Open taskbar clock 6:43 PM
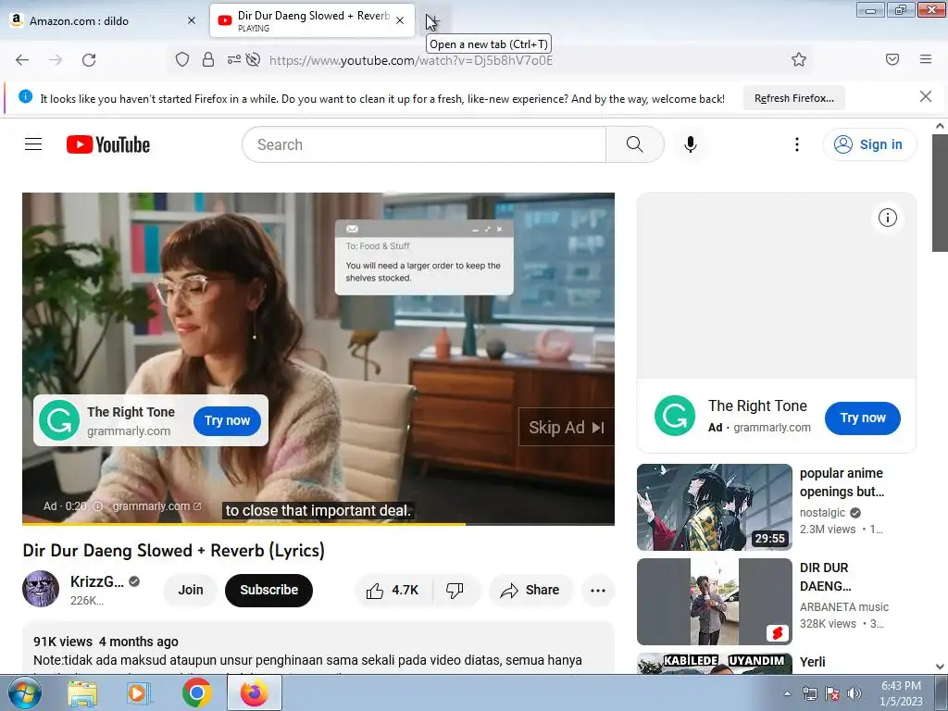 point(901,693)
